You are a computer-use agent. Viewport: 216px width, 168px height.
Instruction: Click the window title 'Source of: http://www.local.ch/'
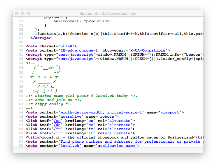click(x=108, y=13)
